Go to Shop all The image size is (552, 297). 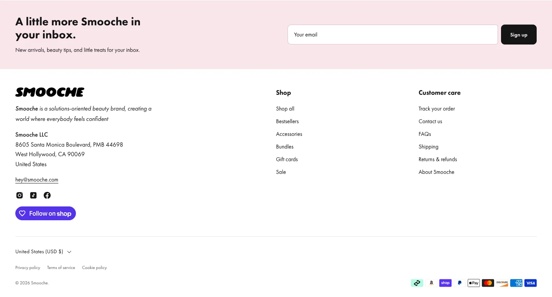click(x=285, y=109)
